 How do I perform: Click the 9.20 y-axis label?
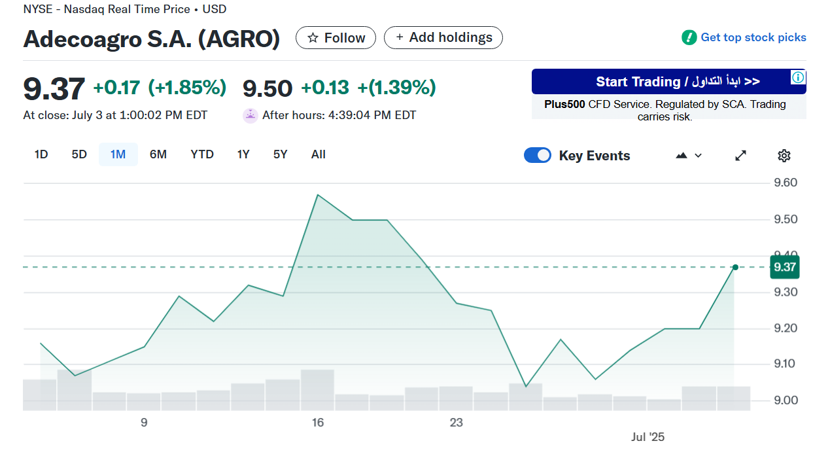[x=786, y=328]
